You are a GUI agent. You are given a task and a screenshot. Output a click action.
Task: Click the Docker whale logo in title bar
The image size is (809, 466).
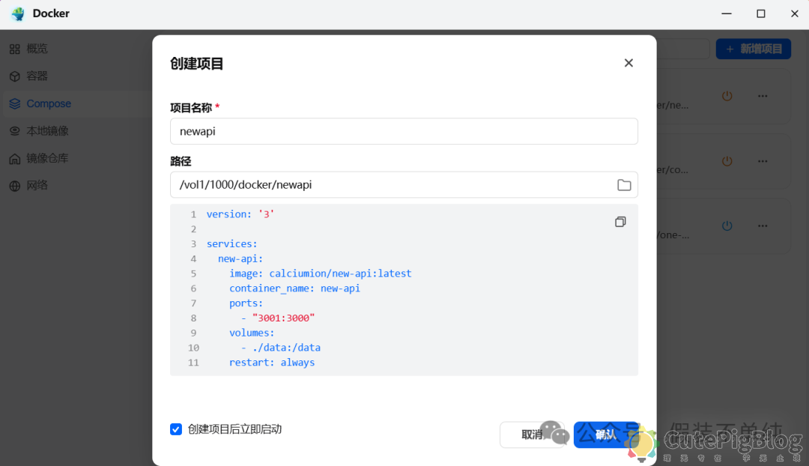point(16,13)
